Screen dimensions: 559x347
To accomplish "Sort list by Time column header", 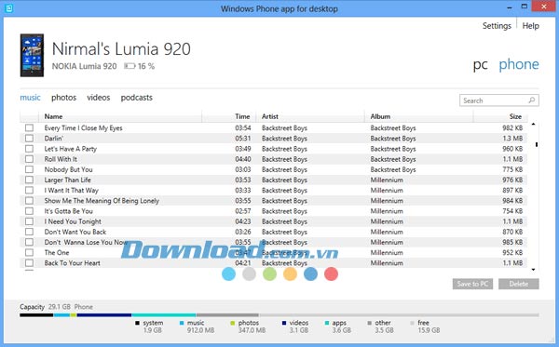I will (x=242, y=116).
